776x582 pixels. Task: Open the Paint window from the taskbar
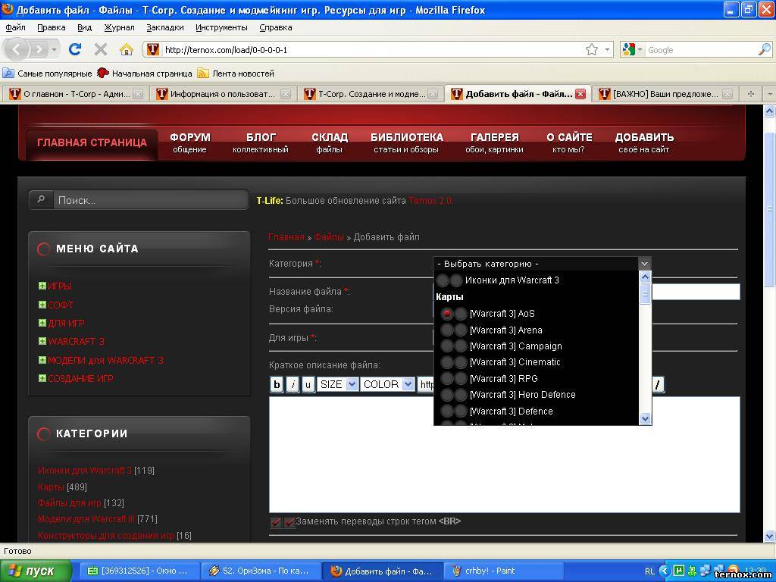[x=504, y=571]
